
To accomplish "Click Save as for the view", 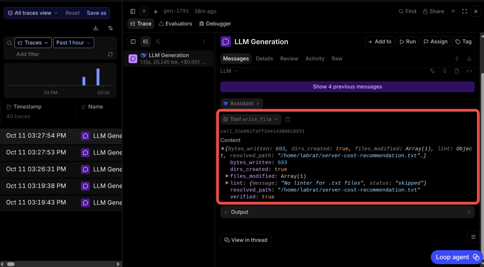I will pyautogui.click(x=96, y=13).
